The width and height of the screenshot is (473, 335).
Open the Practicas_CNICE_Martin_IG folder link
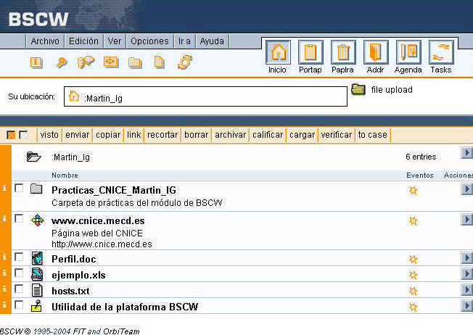[x=113, y=190]
